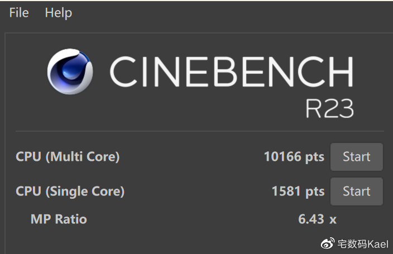The height and width of the screenshot is (254, 393).
Task: Click the R23 version text
Action: click(x=329, y=108)
